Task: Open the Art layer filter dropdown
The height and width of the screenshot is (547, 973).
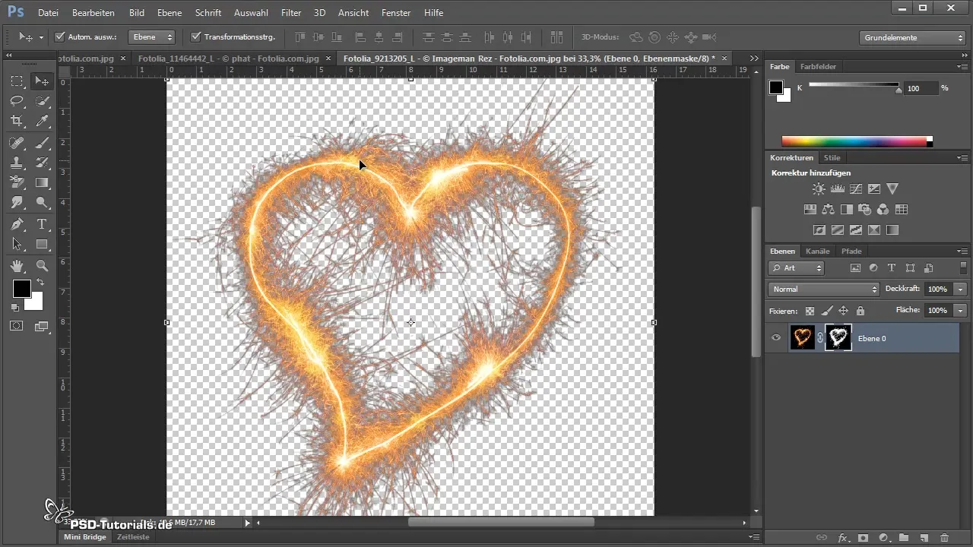Action: (x=796, y=267)
